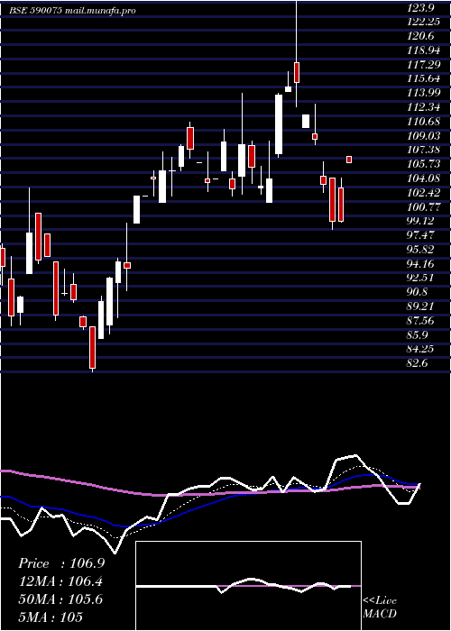The width and height of the screenshot is (451, 631).
Task: Click the BSE 590075 mail.munafa.pro title text
Action: 72,11
